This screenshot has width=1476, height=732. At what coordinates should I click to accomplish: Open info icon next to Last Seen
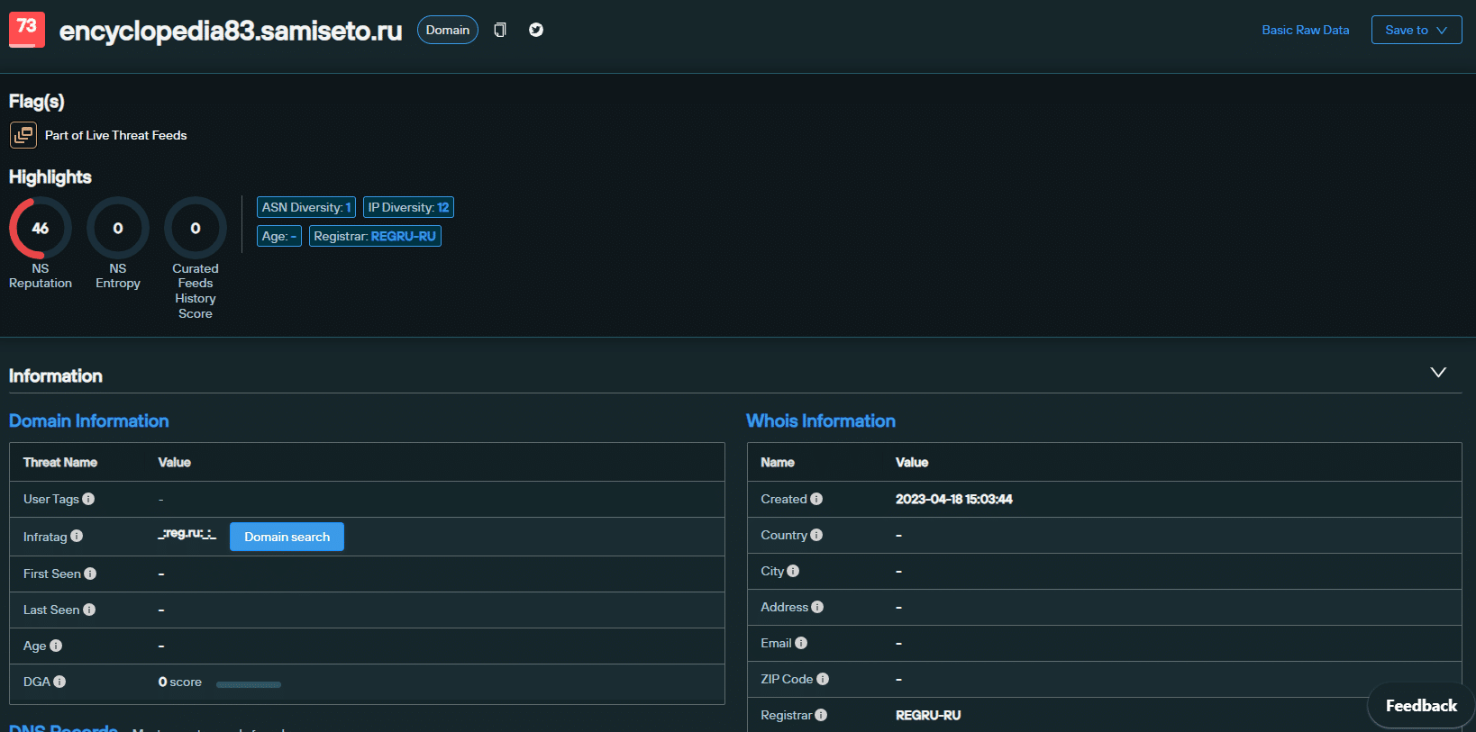89,610
